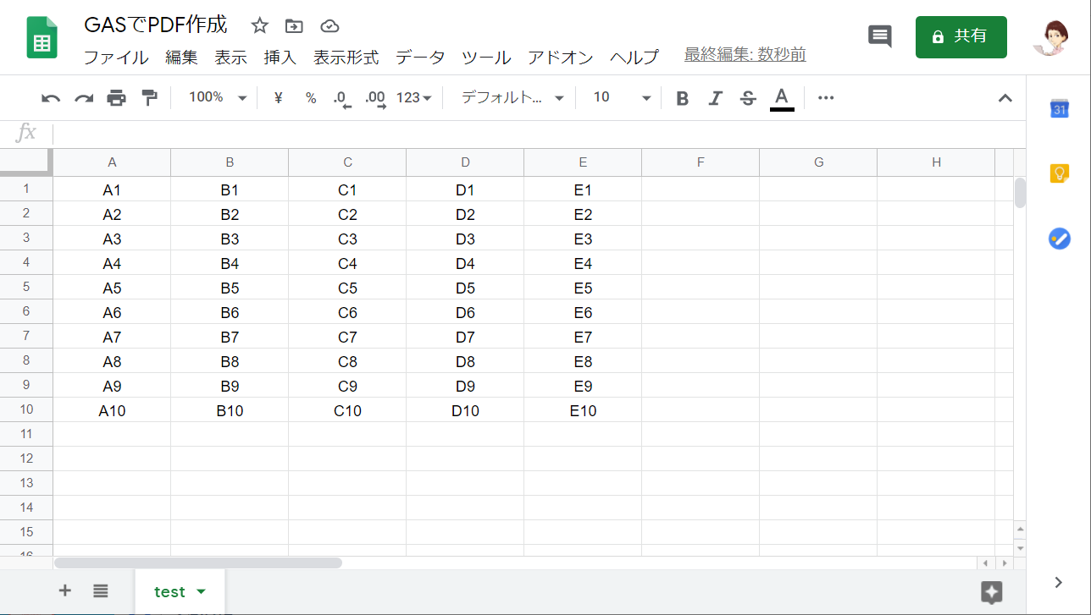Screen dimensions: 1091x615
Task: Open the 123 number format dropdown
Action: [414, 98]
